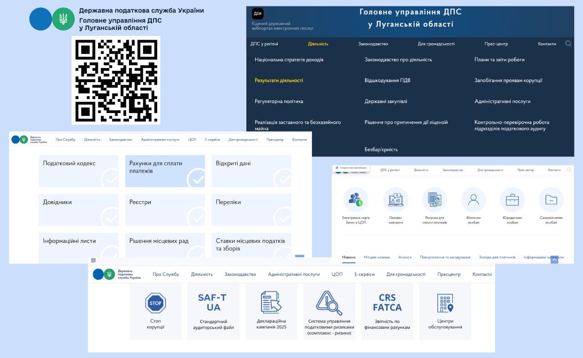Viewport: 583px width, 358px height.
Task: Open Контрольно-перевірочна робота link
Action: tap(512, 125)
